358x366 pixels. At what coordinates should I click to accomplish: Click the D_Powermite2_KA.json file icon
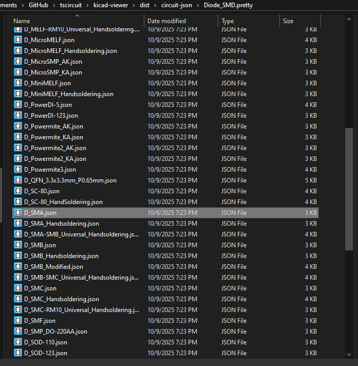pos(18,159)
